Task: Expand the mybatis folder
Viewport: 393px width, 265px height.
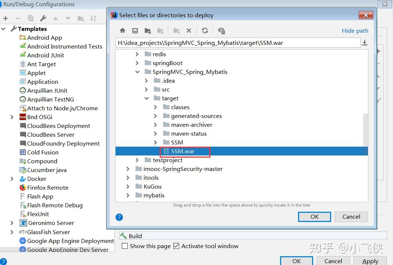Action: coord(128,195)
